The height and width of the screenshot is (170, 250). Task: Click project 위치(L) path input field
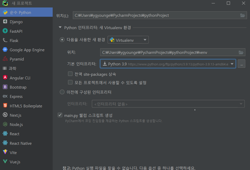click(160, 15)
